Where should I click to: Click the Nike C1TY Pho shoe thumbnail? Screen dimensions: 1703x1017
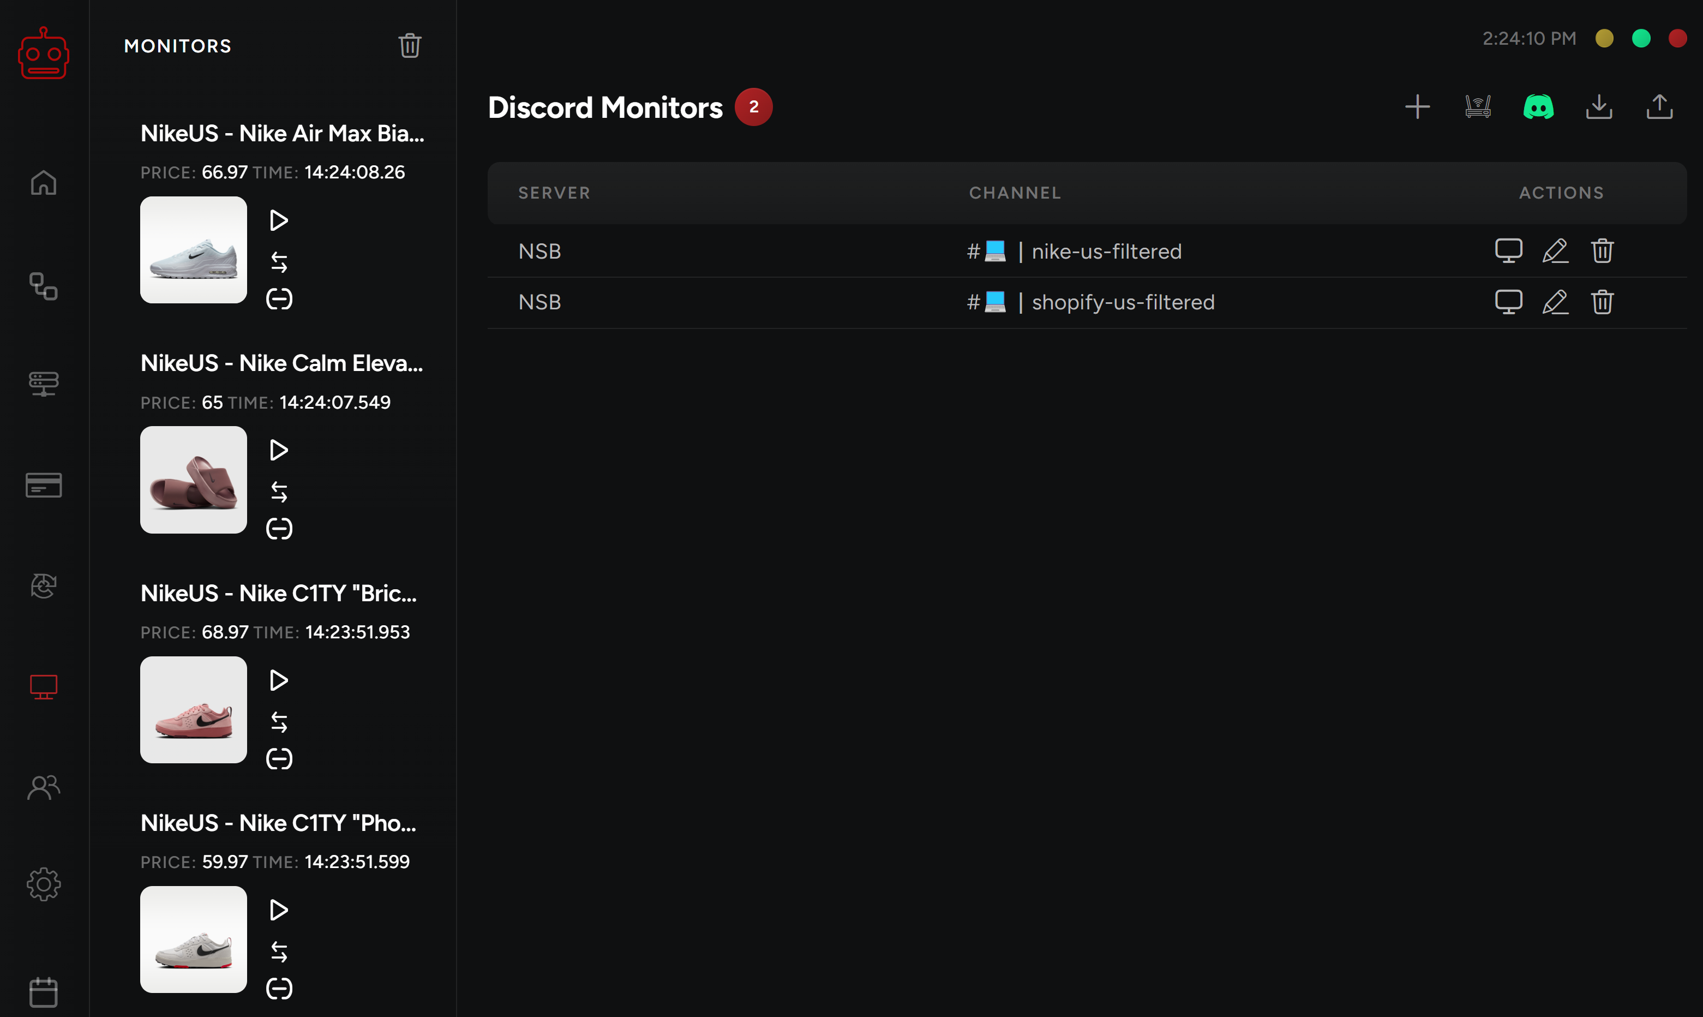point(193,939)
